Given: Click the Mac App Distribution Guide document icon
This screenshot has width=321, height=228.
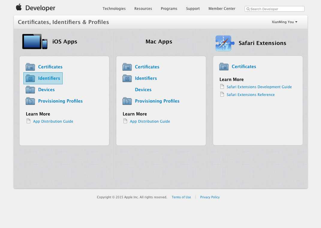Looking at the screenshot, I should (125, 121).
